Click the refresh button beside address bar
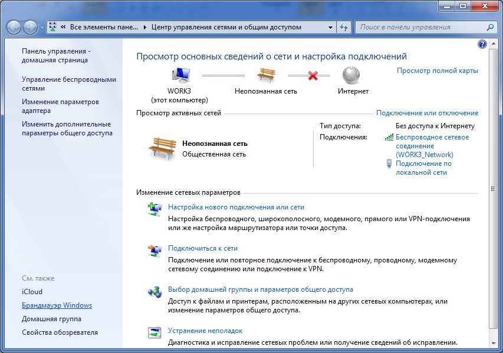The image size is (503, 353). [344, 27]
